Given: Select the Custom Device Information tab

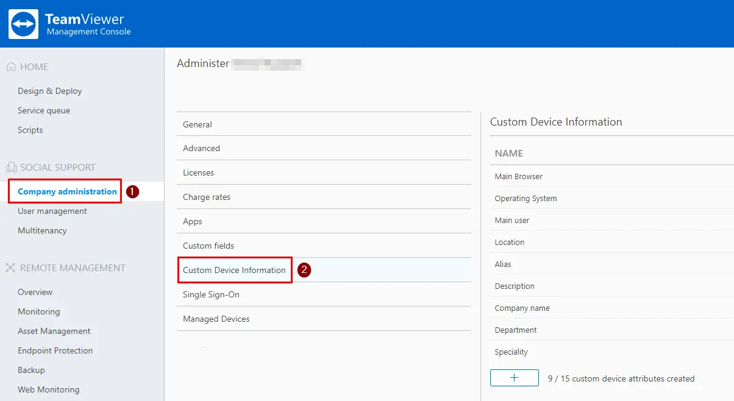Looking at the screenshot, I should (324, 270).
